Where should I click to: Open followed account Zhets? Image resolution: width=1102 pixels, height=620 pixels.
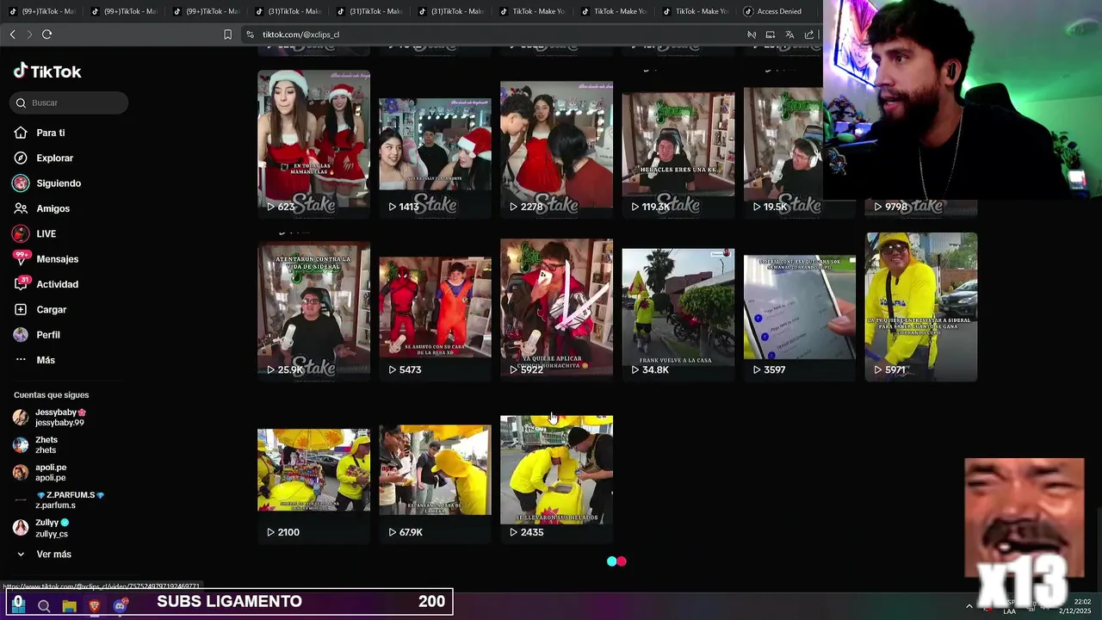35,444
